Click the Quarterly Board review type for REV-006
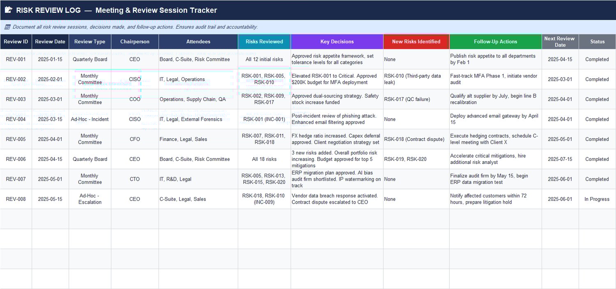This screenshot has width=616, height=289. pos(90,159)
